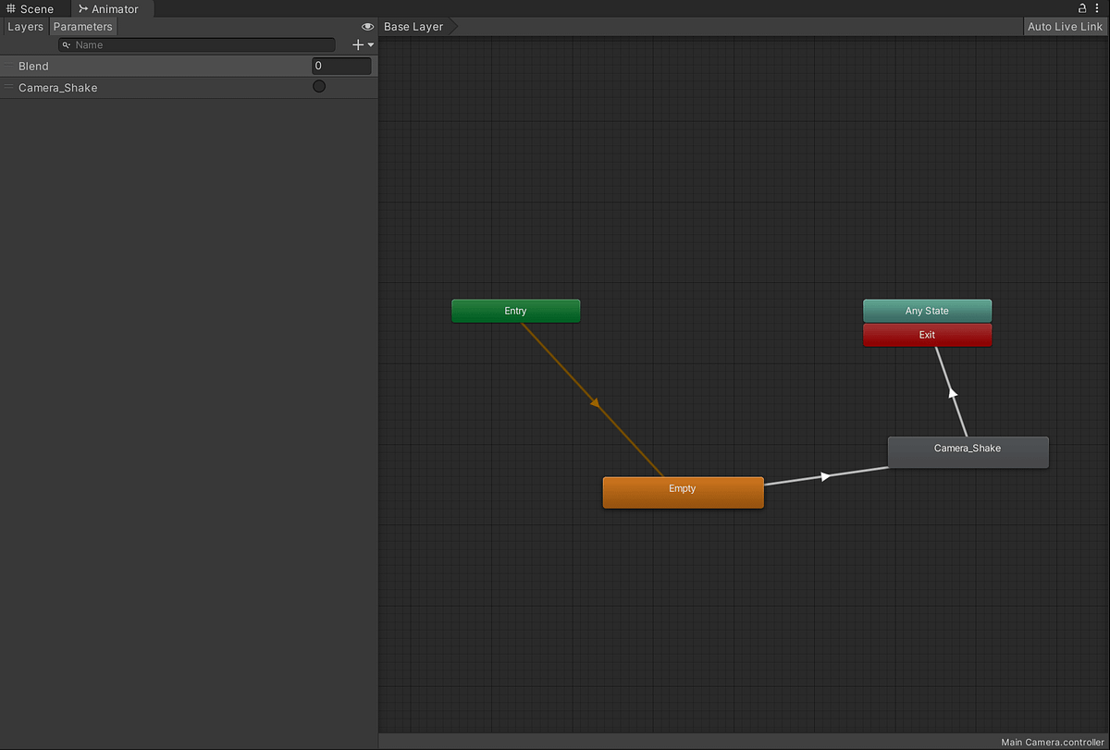Image resolution: width=1110 pixels, height=750 pixels.
Task: Select the Entry state node
Action: coord(515,311)
